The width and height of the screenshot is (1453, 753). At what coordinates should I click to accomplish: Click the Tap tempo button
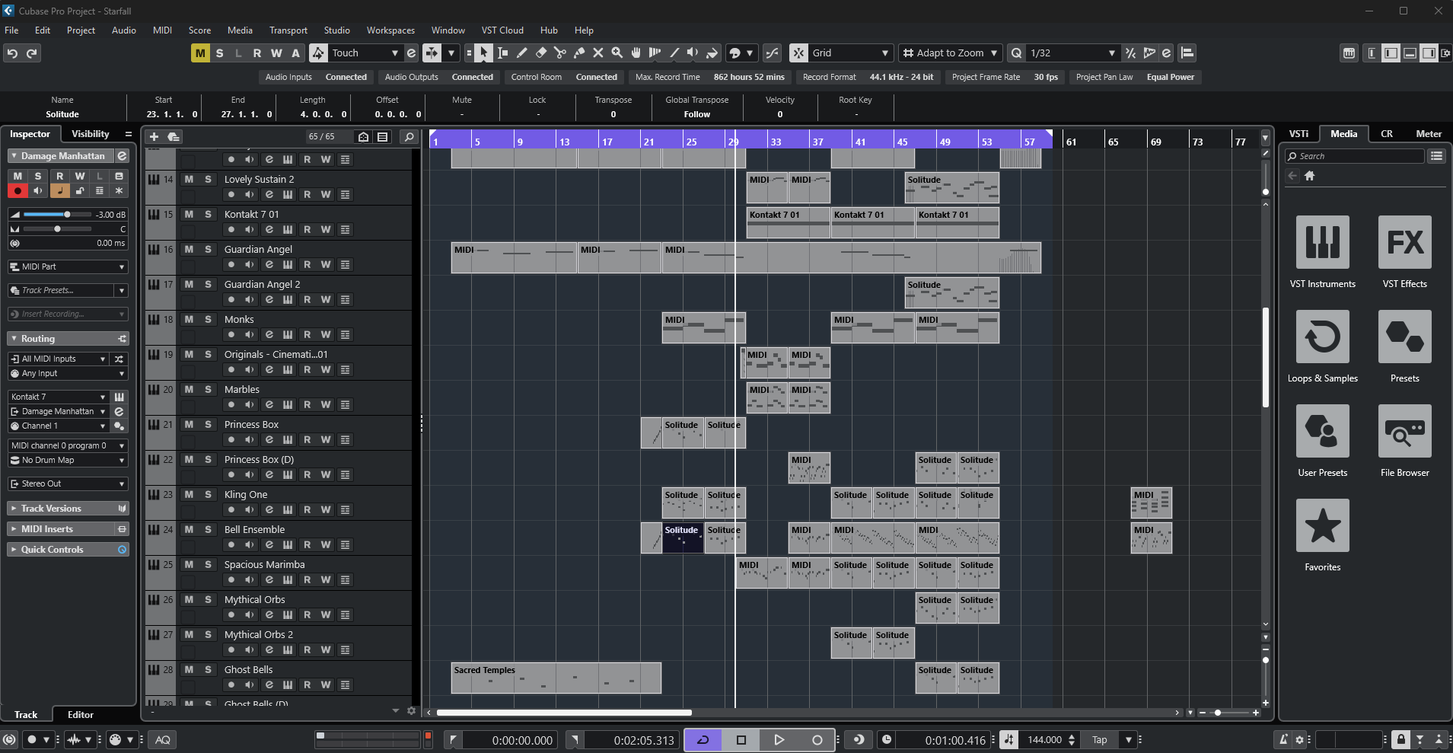pyautogui.click(x=1100, y=739)
